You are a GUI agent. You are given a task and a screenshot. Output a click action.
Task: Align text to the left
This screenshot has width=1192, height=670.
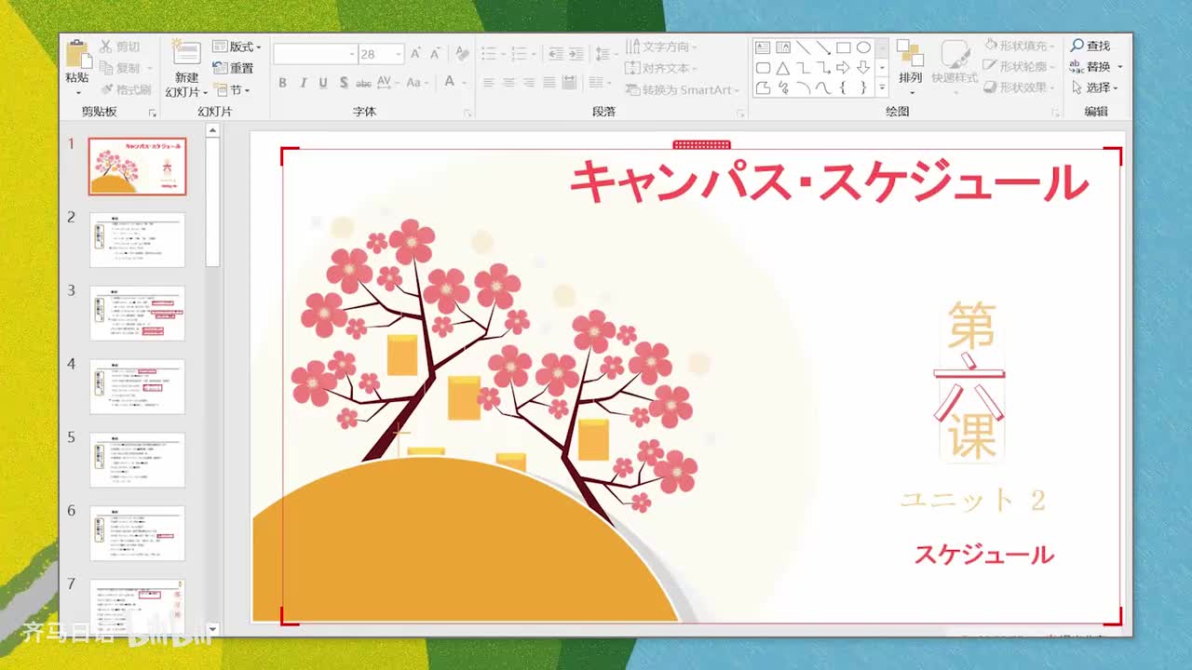coord(488,83)
